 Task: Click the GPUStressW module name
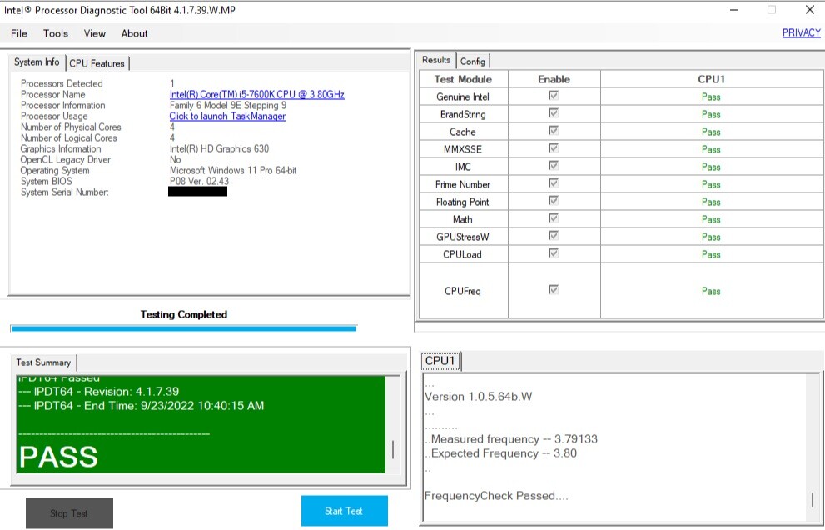pyautogui.click(x=463, y=237)
